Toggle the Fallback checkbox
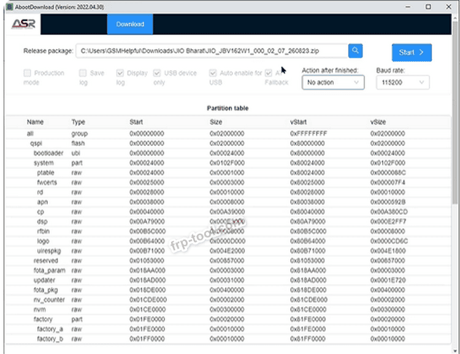 pyautogui.click(x=269, y=73)
